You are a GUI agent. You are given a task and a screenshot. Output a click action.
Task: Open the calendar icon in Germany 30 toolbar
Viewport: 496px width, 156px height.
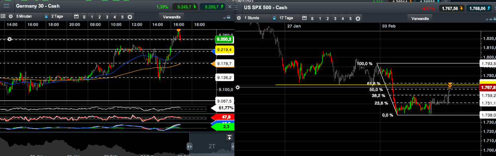(x=76, y=17)
